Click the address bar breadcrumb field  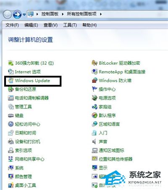97,14
